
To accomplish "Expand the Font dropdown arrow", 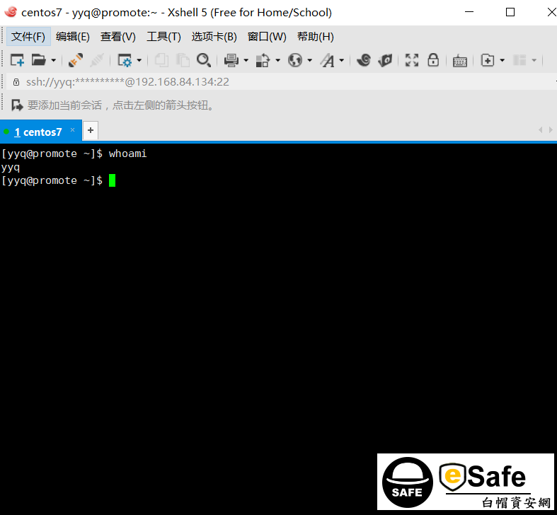I will [x=342, y=60].
